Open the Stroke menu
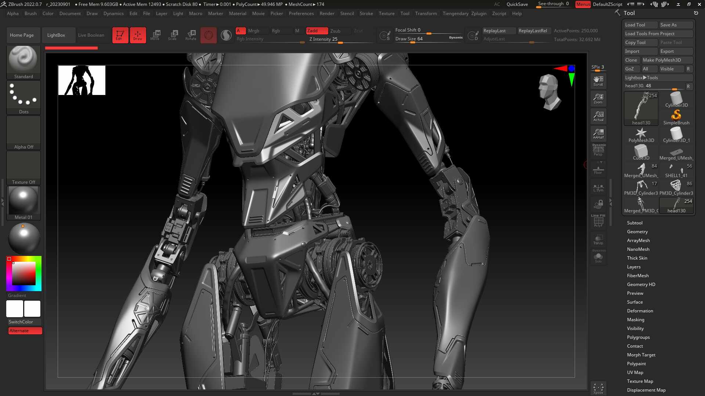Image resolution: width=705 pixels, height=396 pixels. click(366, 14)
